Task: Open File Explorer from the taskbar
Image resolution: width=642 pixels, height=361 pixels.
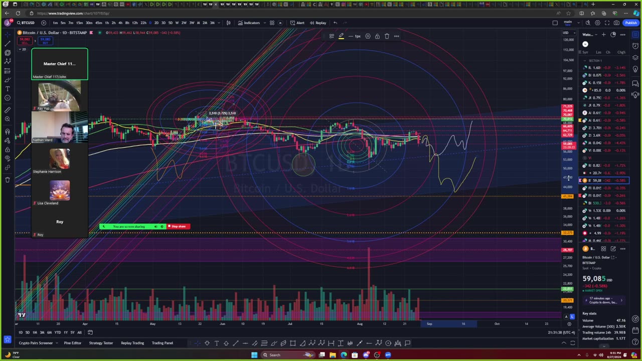Action: pyautogui.click(x=333, y=355)
